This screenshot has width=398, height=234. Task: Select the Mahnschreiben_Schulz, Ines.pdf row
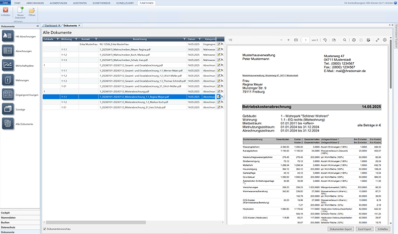pyautogui.click(x=133, y=60)
